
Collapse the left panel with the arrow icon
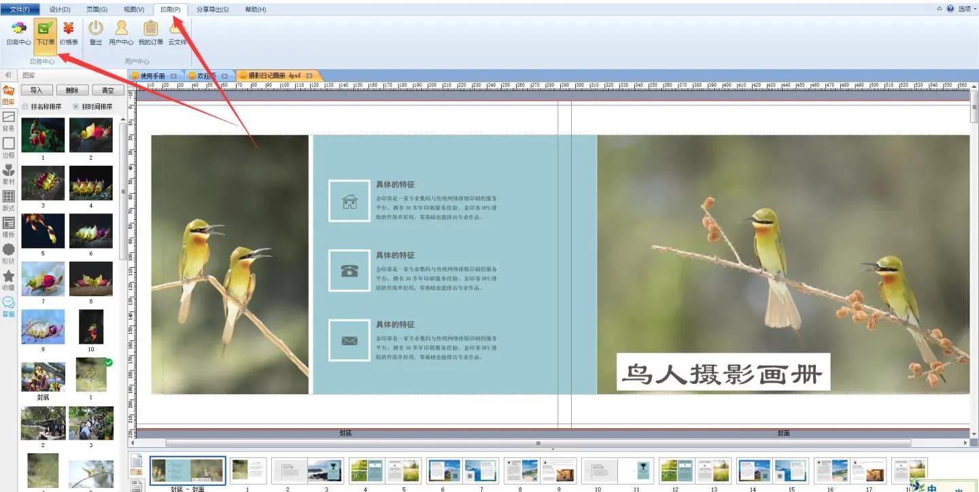coord(8,75)
